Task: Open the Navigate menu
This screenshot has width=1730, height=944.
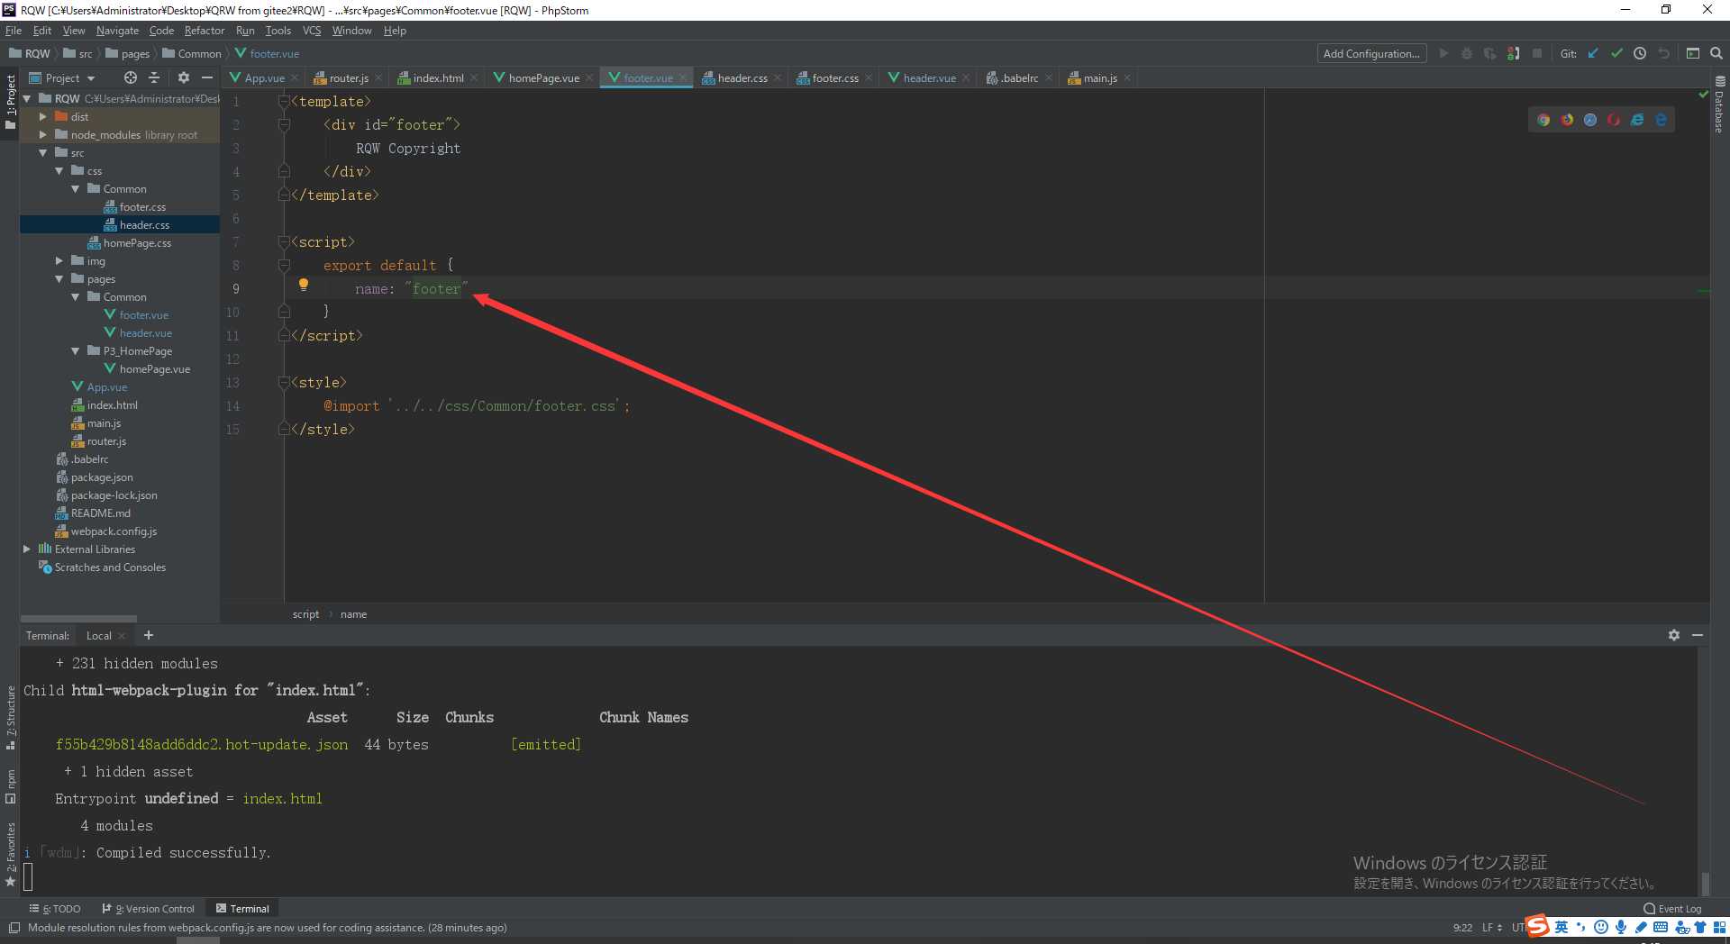Action: pyautogui.click(x=117, y=31)
